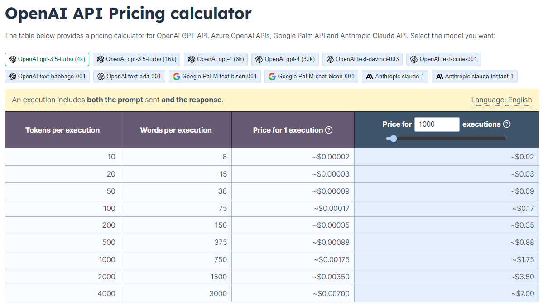
Task: Click the 375 words cell
Action: point(176,242)
